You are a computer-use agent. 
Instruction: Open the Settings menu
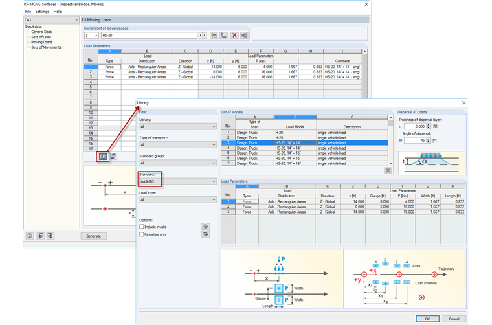coord(42,12)
